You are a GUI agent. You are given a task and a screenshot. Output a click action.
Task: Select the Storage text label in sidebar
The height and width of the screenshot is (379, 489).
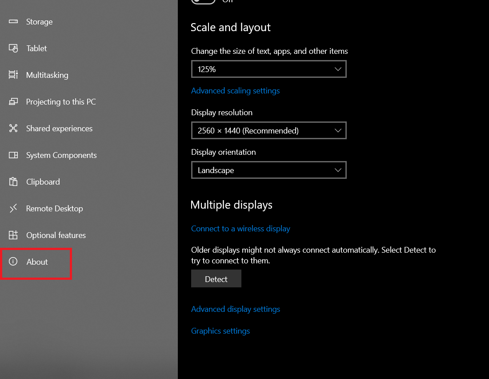[x=39, y=22]
